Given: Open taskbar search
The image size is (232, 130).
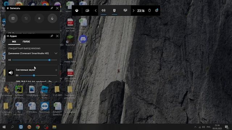Looking at the screenshot, I should click(x=12, y=127).
